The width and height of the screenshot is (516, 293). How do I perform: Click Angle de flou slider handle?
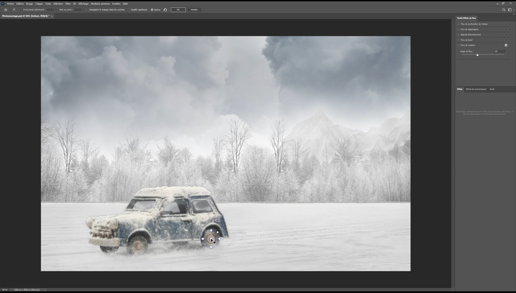point(478,55)
